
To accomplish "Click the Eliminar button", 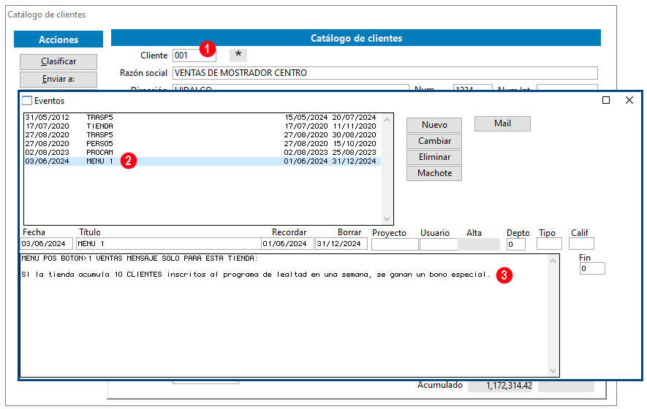I will pyautogui.click(x=434, y=157).
